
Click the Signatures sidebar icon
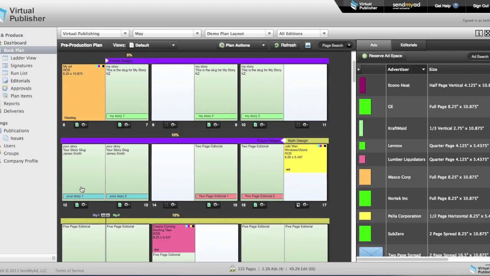(x=5, y=66)
